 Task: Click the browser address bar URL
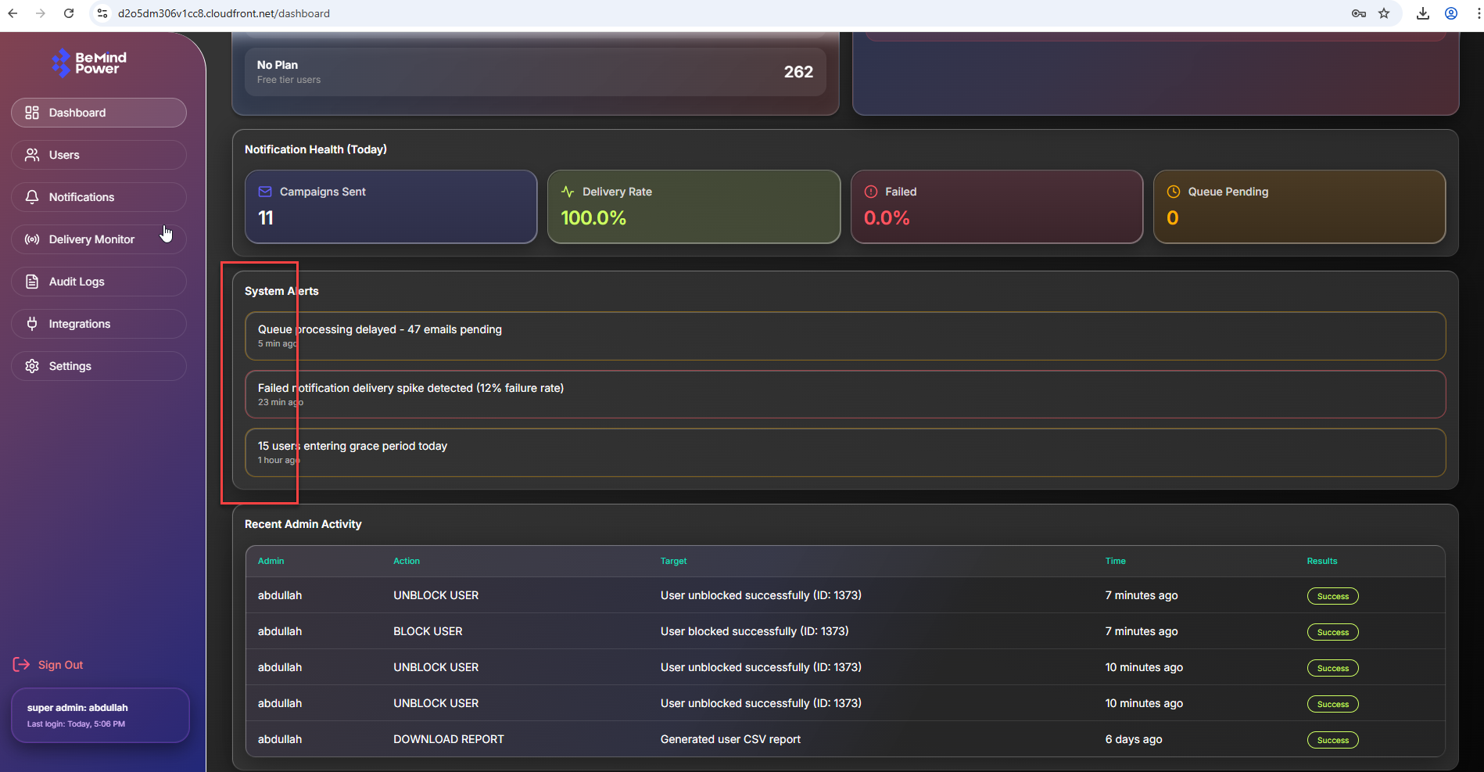click(x=224, y=13)
